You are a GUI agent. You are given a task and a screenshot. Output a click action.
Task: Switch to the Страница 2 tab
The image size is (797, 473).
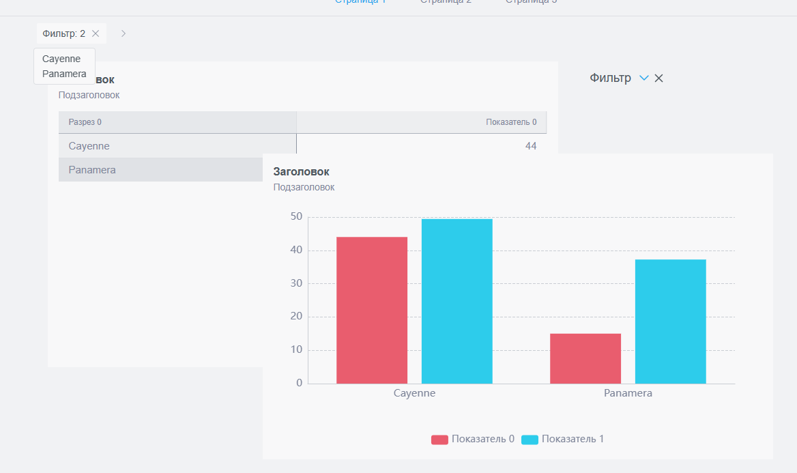click(x=446, y=2)
